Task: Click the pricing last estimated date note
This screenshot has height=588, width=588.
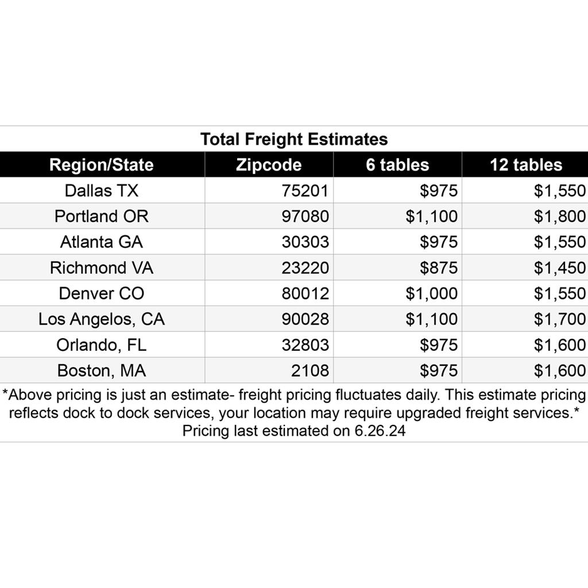Action: point(294,431)
